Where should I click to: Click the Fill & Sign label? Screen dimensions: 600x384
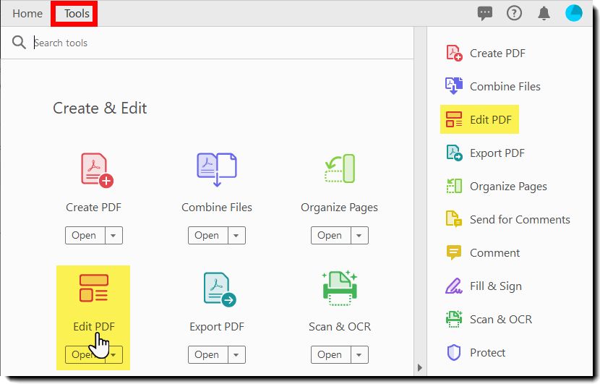(x=495, y=286)
